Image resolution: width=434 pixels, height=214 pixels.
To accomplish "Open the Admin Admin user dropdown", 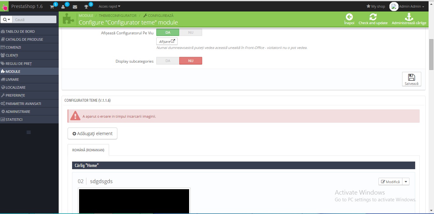I will coord(411,6).
